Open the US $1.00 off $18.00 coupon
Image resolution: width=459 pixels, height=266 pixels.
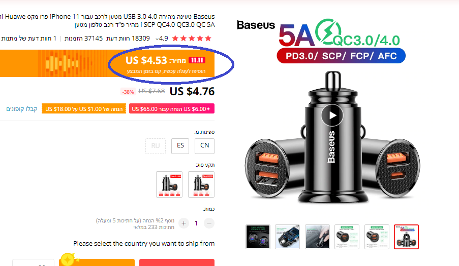[84, 109]
